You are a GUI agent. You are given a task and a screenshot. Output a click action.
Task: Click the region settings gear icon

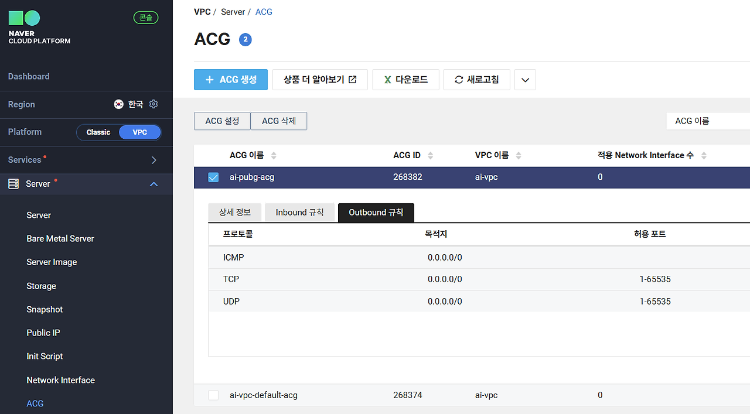click(154, 104)
